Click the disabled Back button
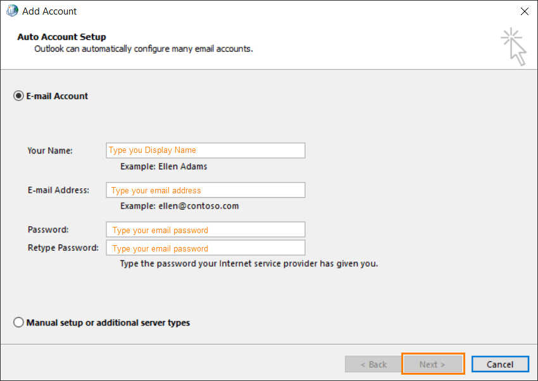 [373, 364]
